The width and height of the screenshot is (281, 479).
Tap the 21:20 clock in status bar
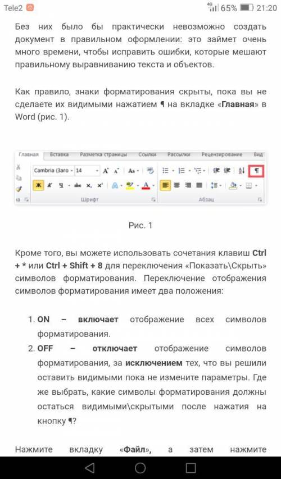pos(266,8)
